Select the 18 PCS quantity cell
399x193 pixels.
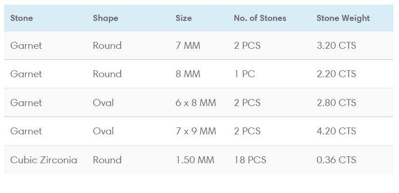(250, 160)
